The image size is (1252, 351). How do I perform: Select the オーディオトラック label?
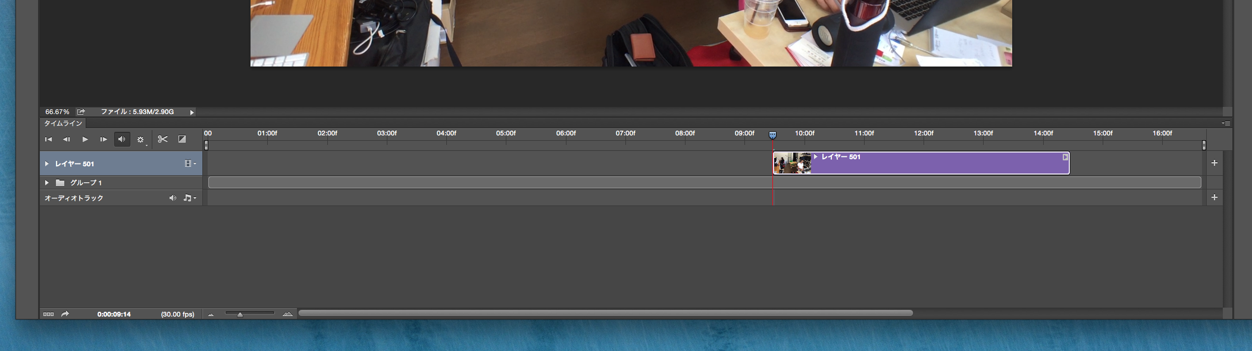(x=74, y=198)
